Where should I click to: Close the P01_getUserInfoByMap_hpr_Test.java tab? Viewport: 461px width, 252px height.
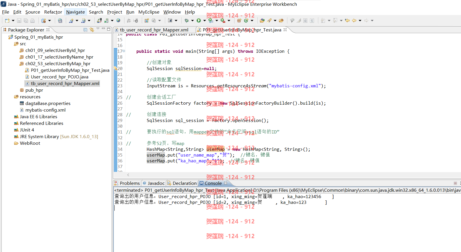(x=285, y=29)
